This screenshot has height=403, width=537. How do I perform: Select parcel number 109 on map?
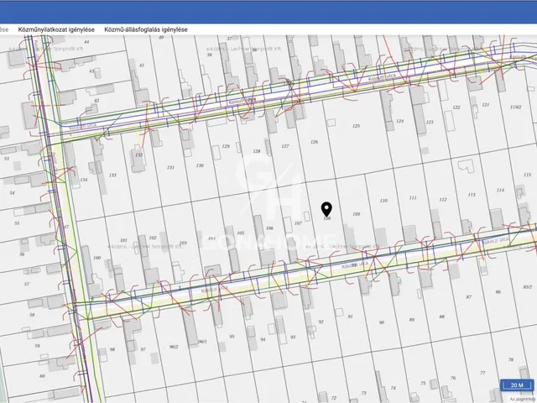click(356, 215)
